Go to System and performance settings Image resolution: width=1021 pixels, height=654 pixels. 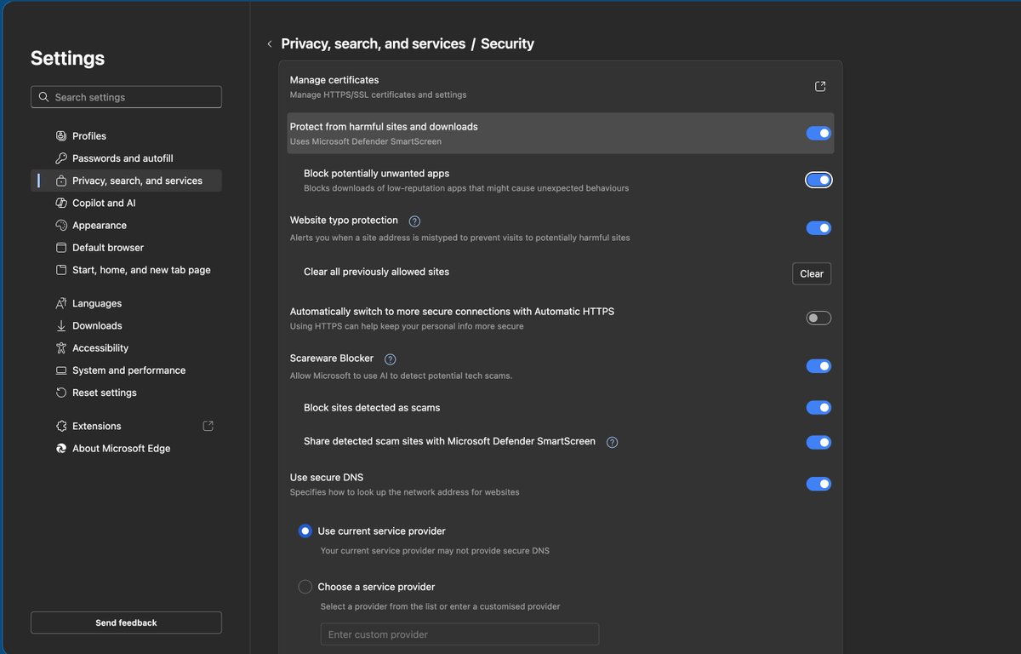[126, 370]
